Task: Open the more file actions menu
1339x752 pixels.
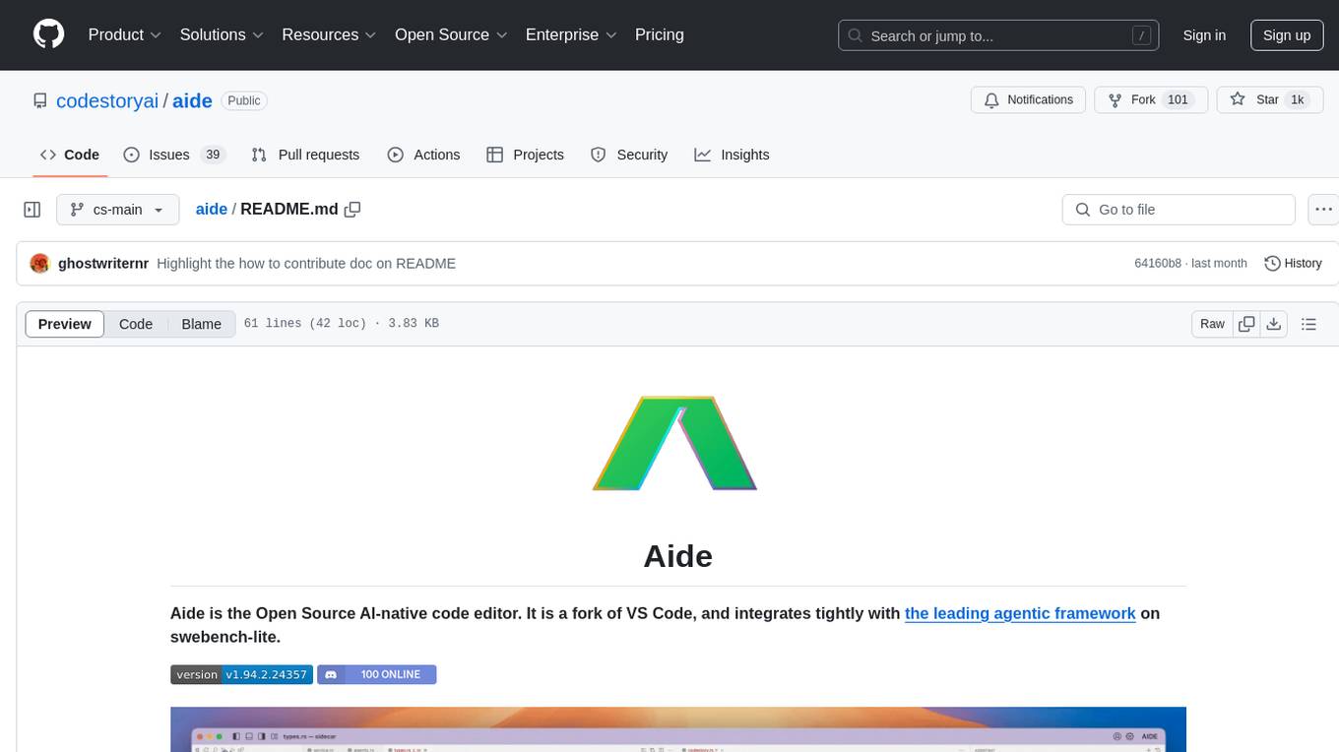Action: click(1322, 210)
